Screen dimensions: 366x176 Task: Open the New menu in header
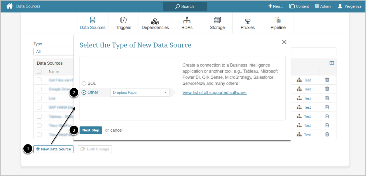pos(275,6)
